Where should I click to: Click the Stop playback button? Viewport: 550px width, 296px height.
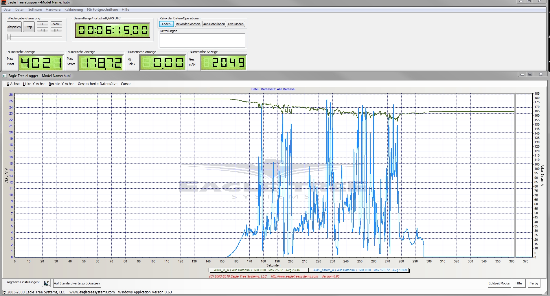tap(29, 27)
